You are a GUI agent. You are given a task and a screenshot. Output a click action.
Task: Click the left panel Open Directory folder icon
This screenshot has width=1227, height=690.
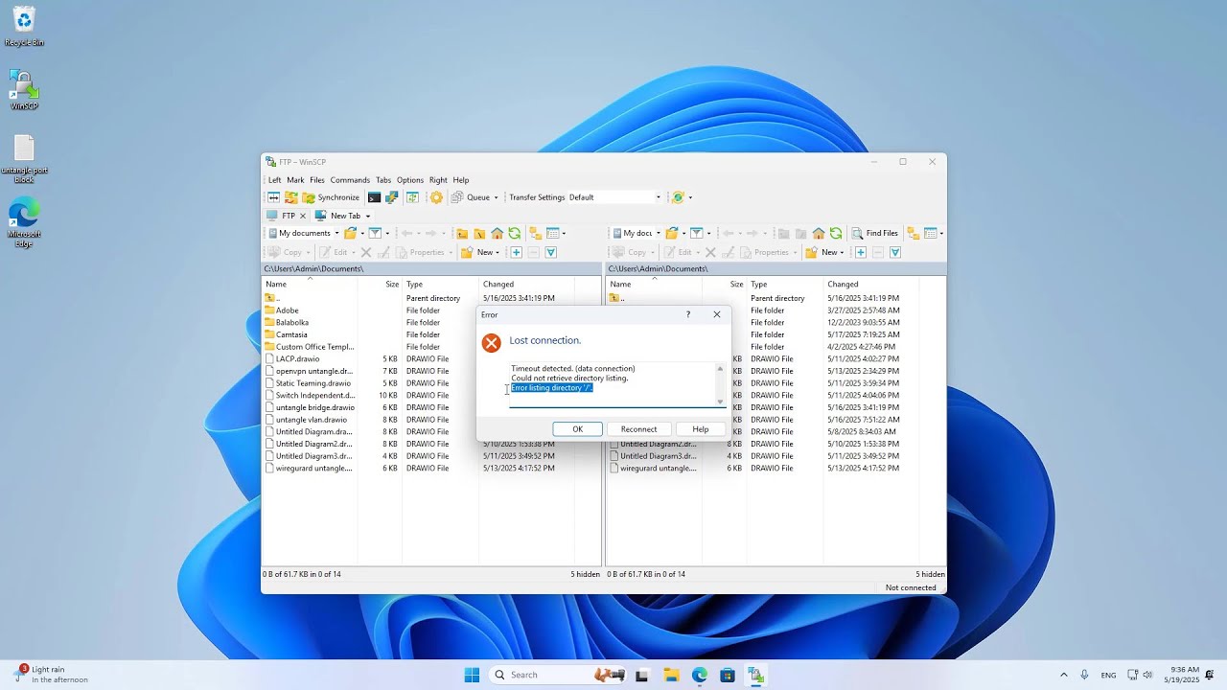coord(351,233)
